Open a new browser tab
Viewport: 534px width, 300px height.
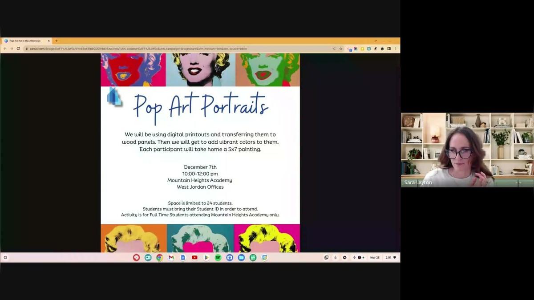(57, 41)
